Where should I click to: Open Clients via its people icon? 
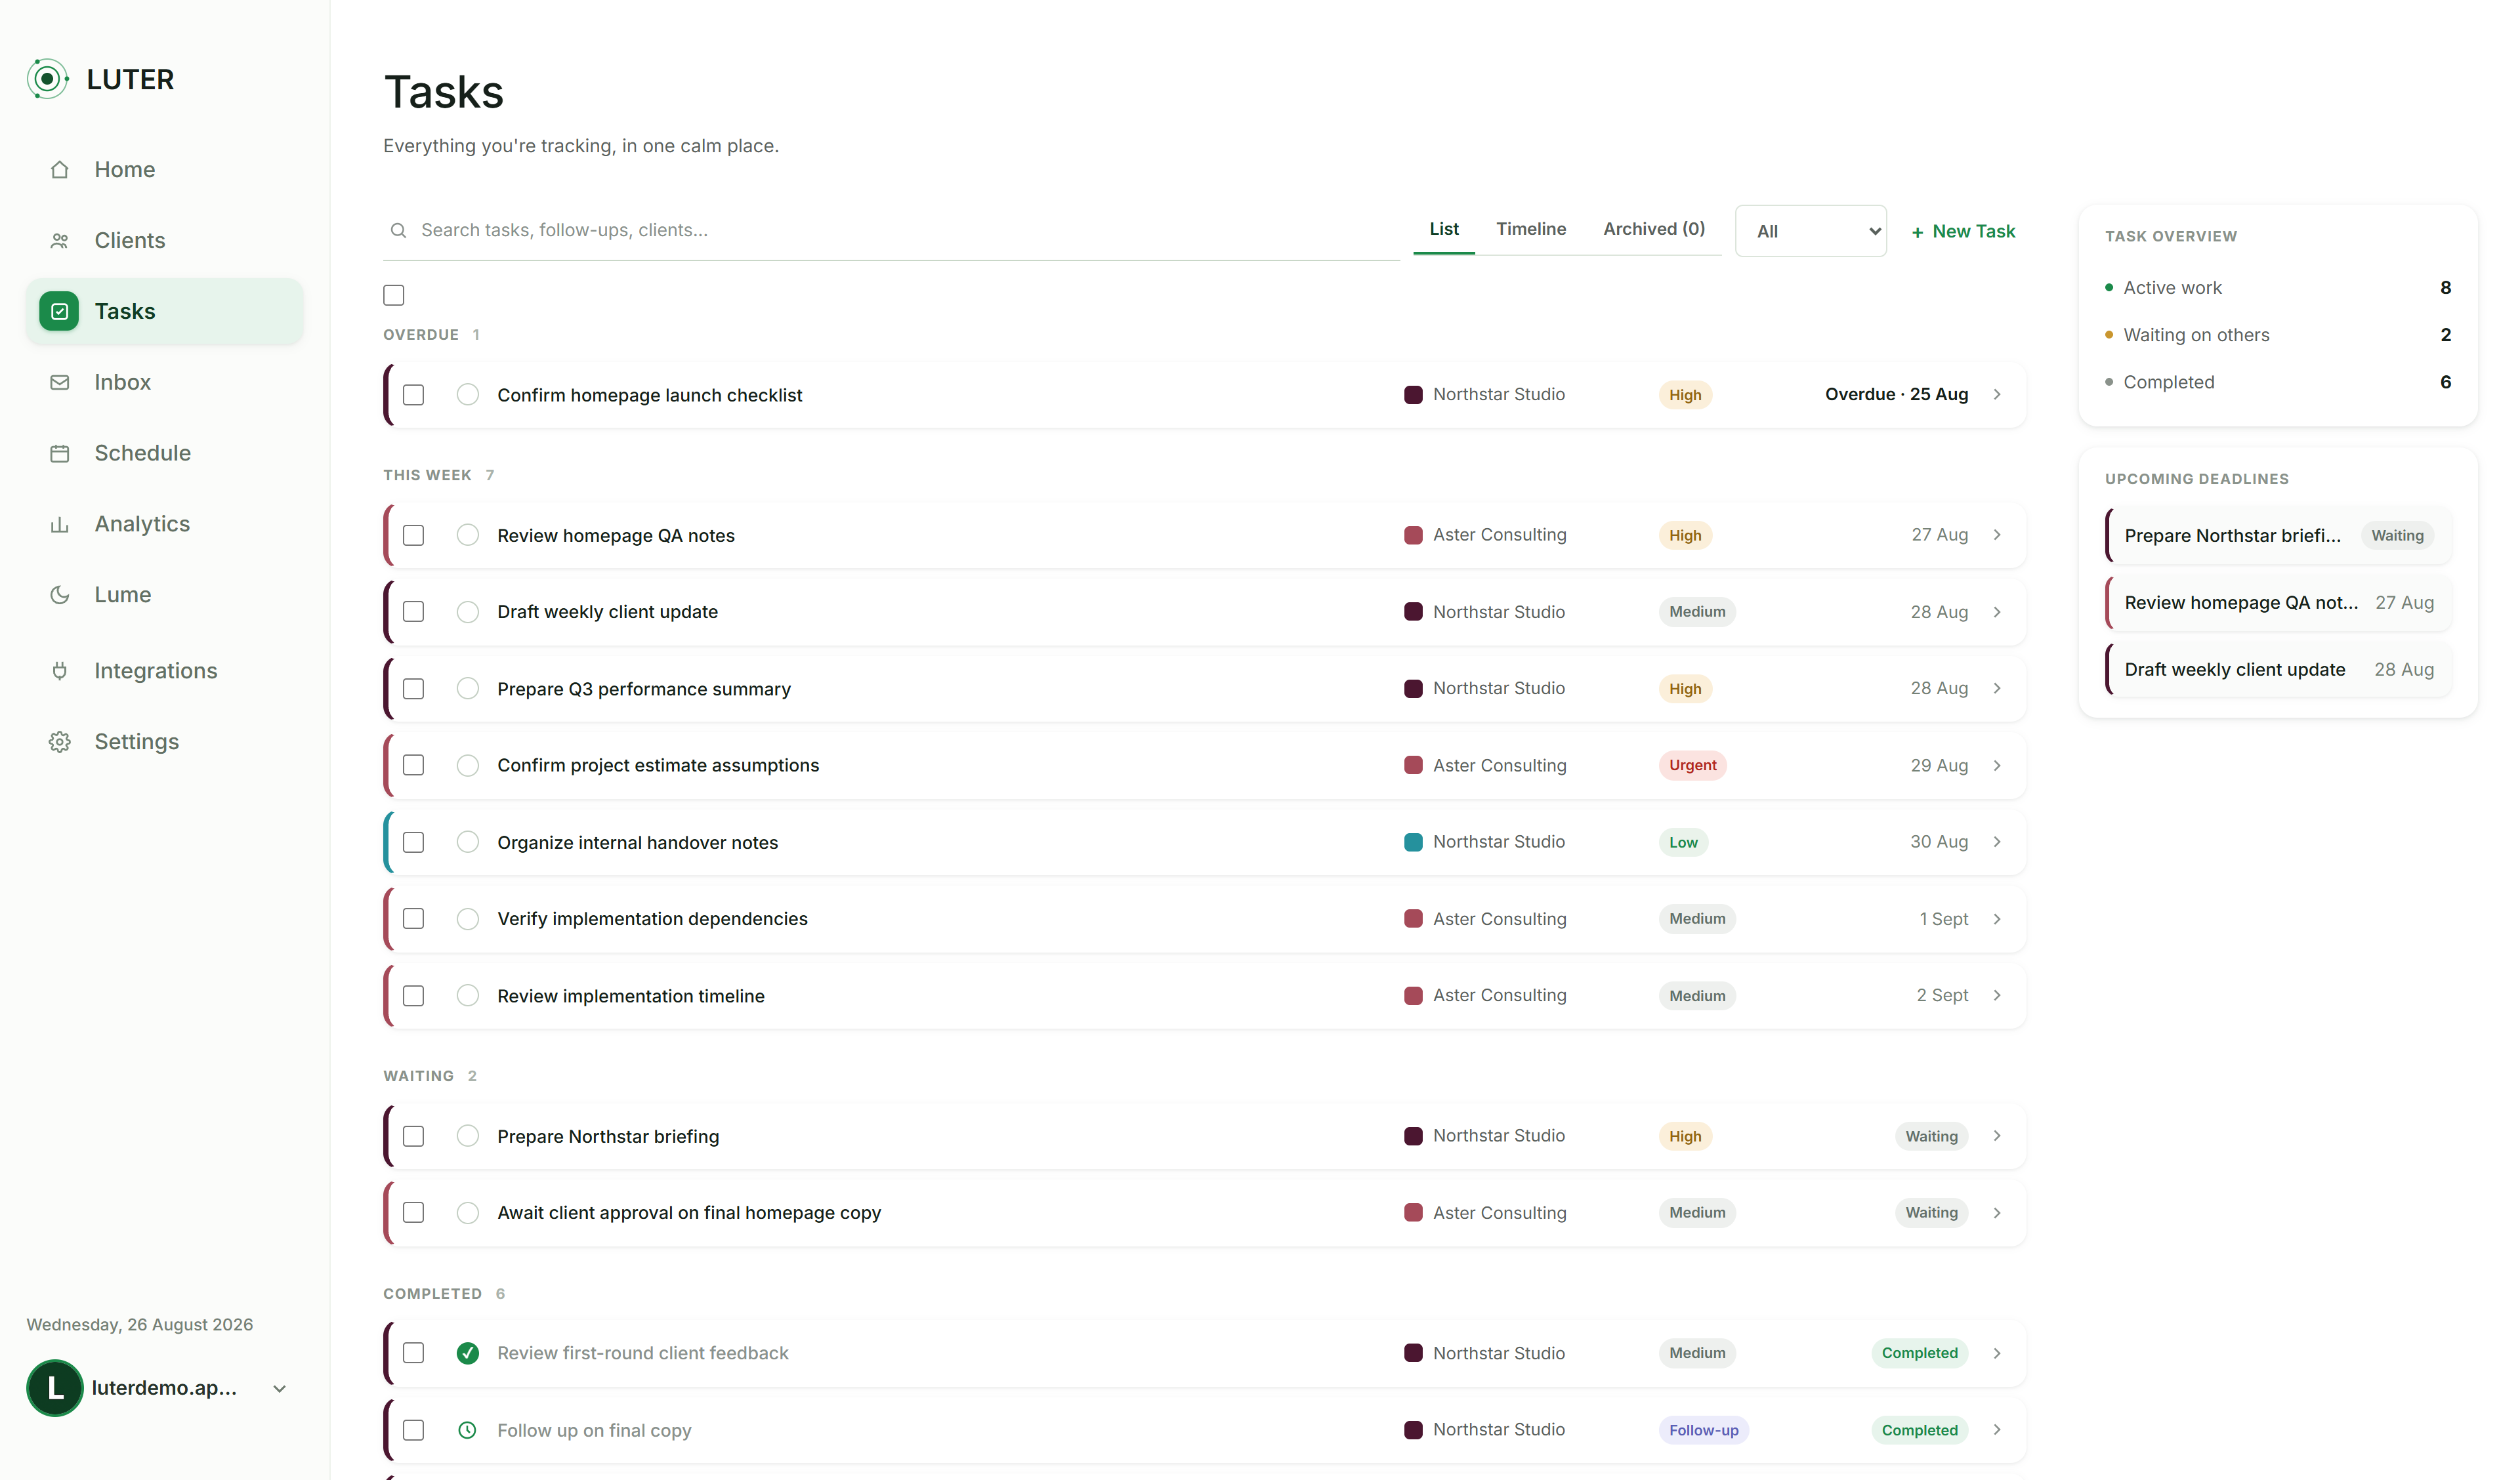(60, 241)
